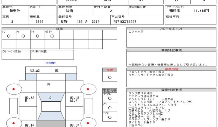Screen dimensions: 218x127
Task: Click the capacity value 3 under 定員
Action: pyautogui.click(x=12, y=22)
